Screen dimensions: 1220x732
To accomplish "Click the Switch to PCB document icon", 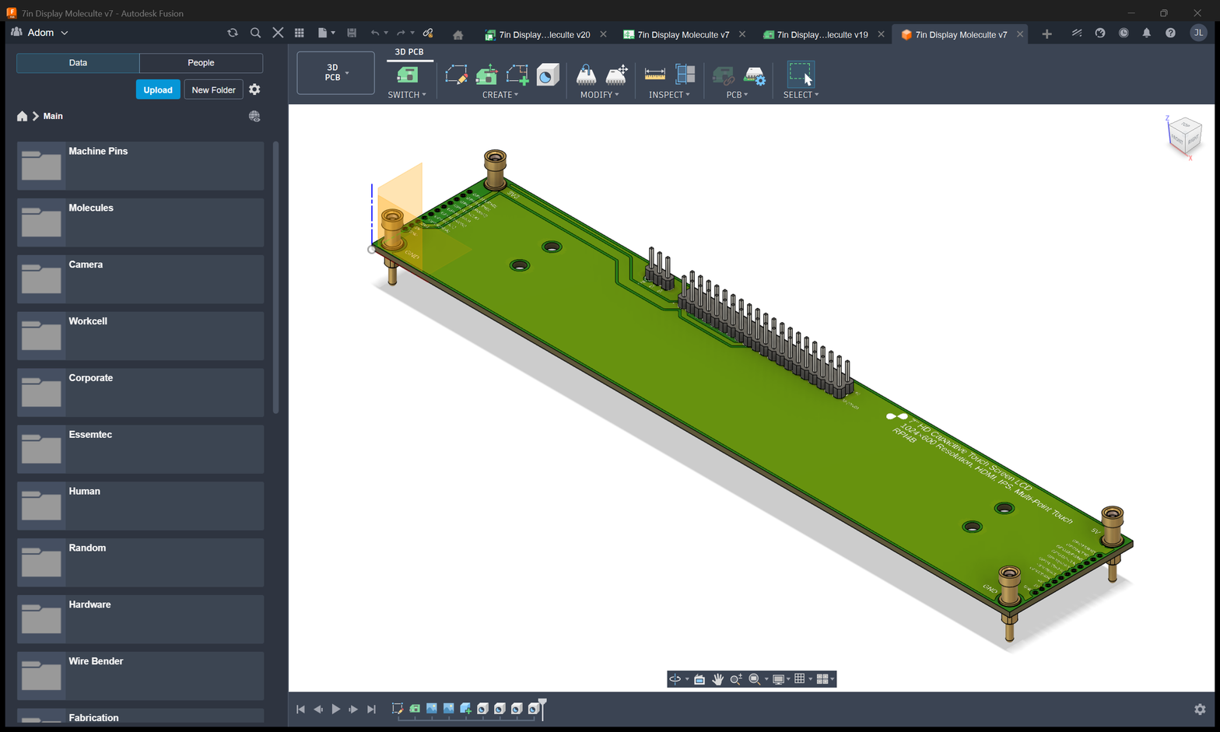I will 407,75.
